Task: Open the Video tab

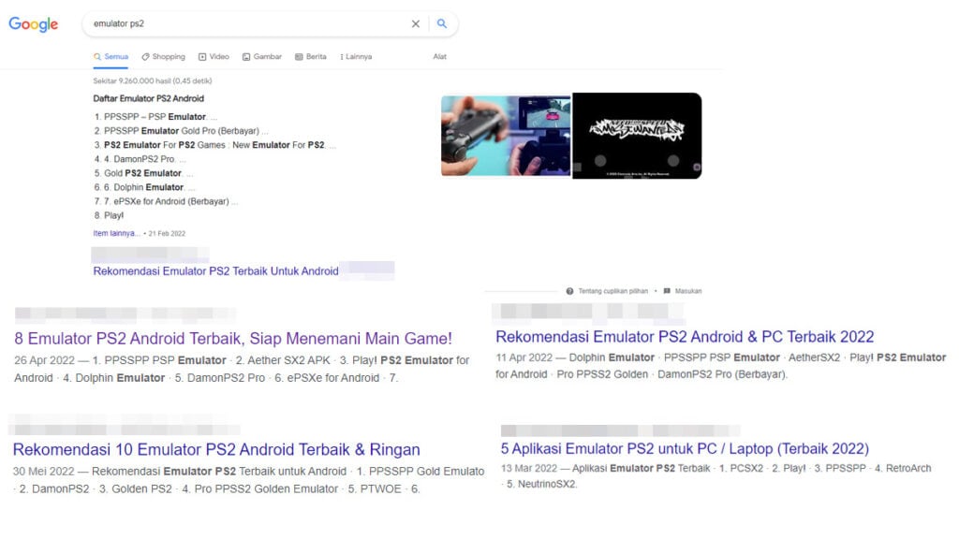Action: 214,56
